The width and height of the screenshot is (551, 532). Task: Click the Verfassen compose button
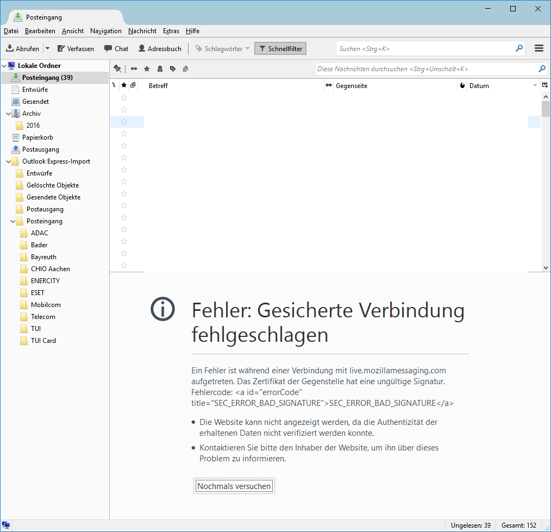coord(76,49)
